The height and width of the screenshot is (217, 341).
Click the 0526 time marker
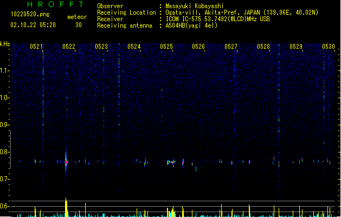198,47
